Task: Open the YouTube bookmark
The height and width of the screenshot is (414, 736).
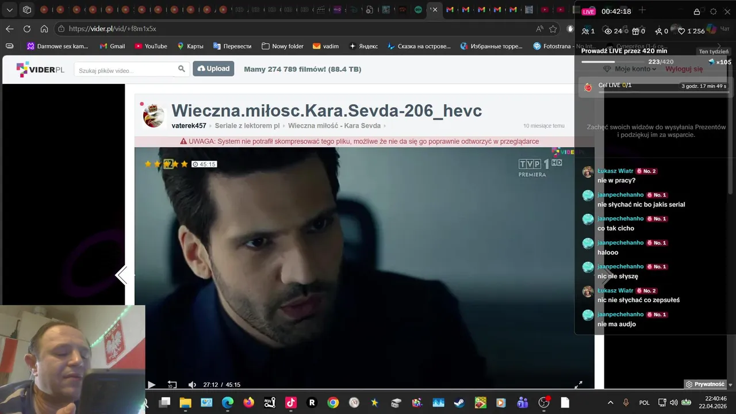Action: tap(151, 46)
